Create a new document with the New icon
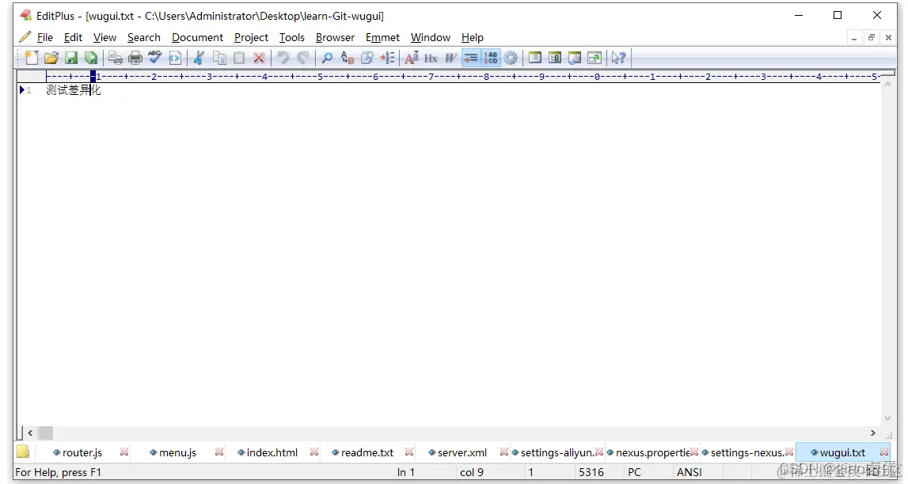 point(32,58)
